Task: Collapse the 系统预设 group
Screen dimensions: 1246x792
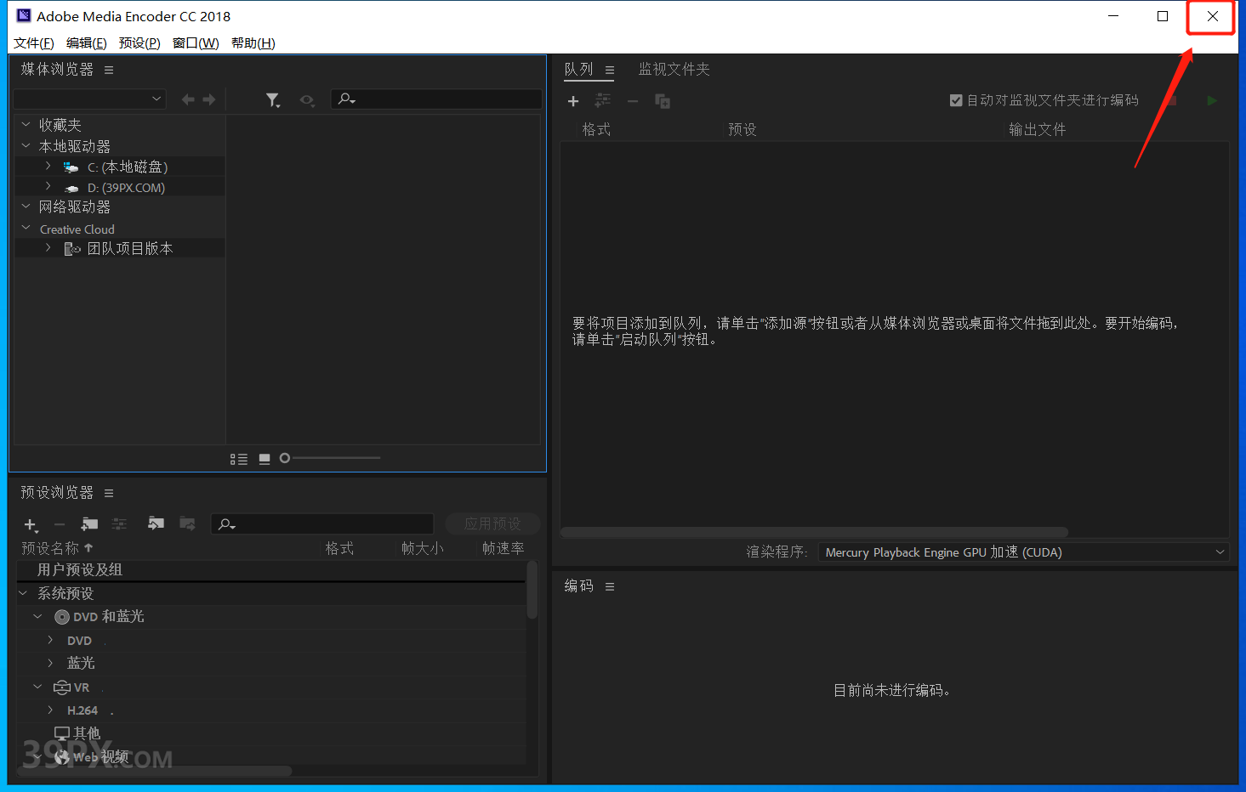Action: tap(23, 593)
